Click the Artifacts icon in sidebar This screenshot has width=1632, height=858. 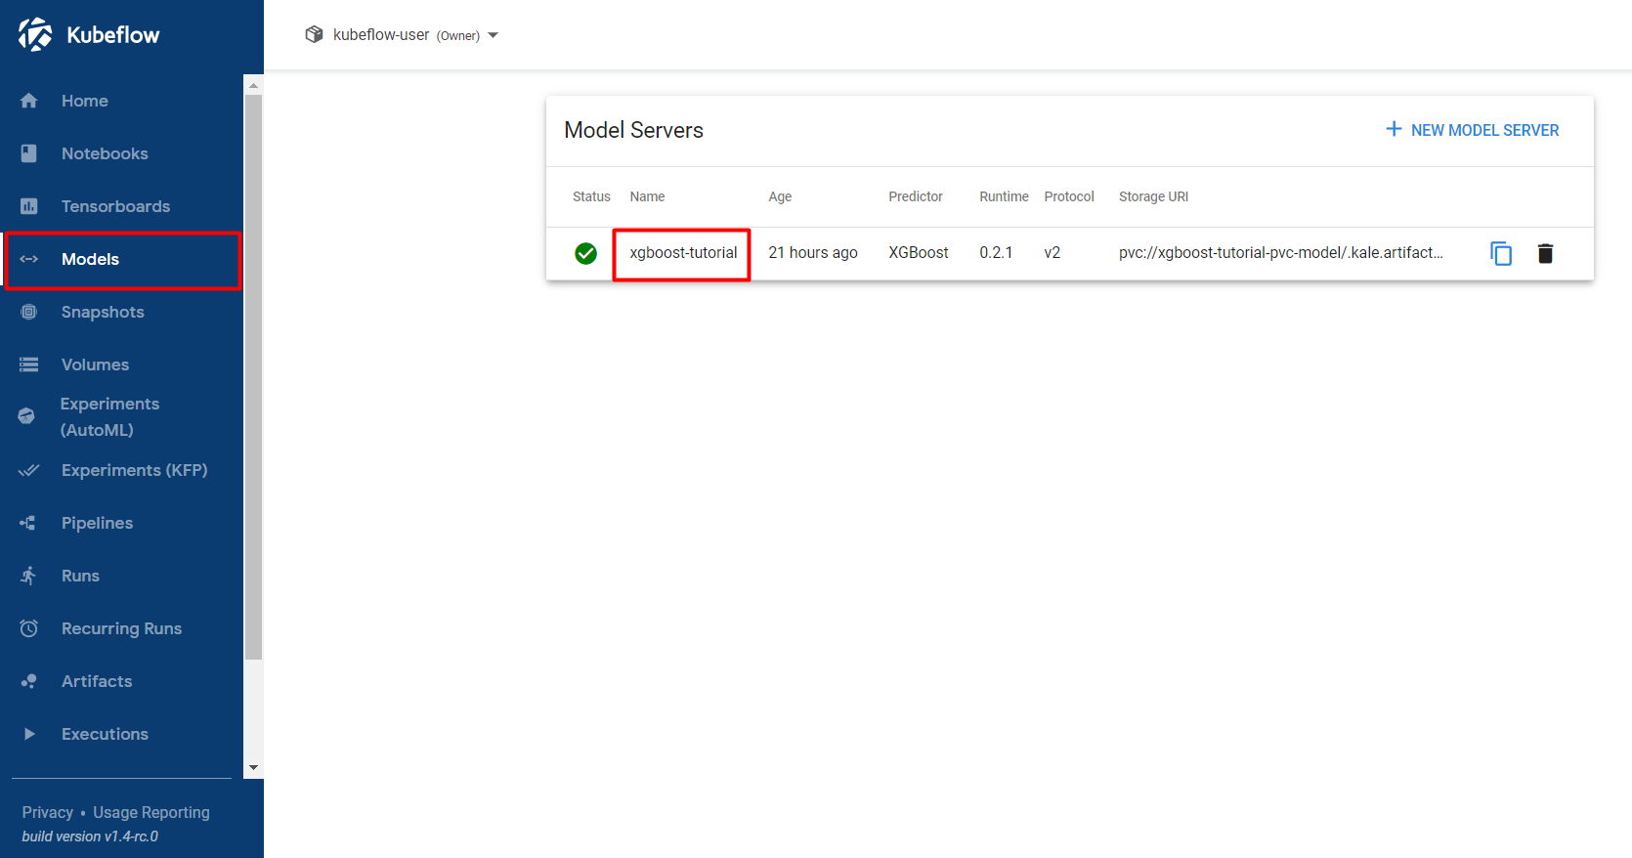click(x=29, y=681)
